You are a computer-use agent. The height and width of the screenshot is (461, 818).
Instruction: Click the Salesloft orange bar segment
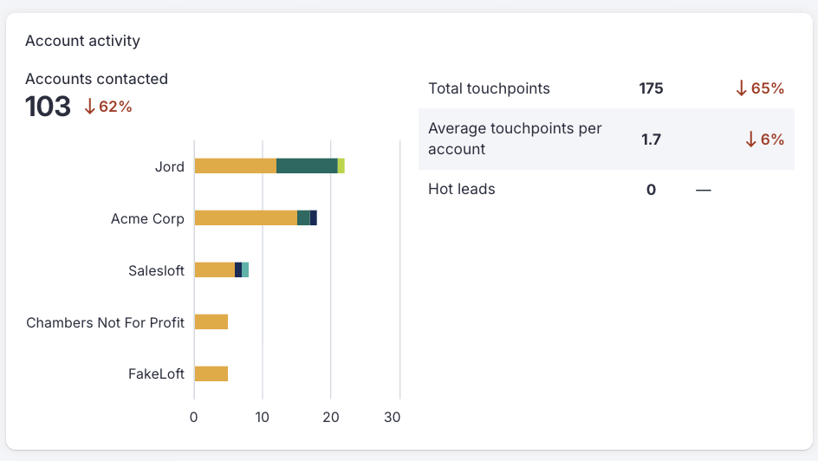(214, 269)
